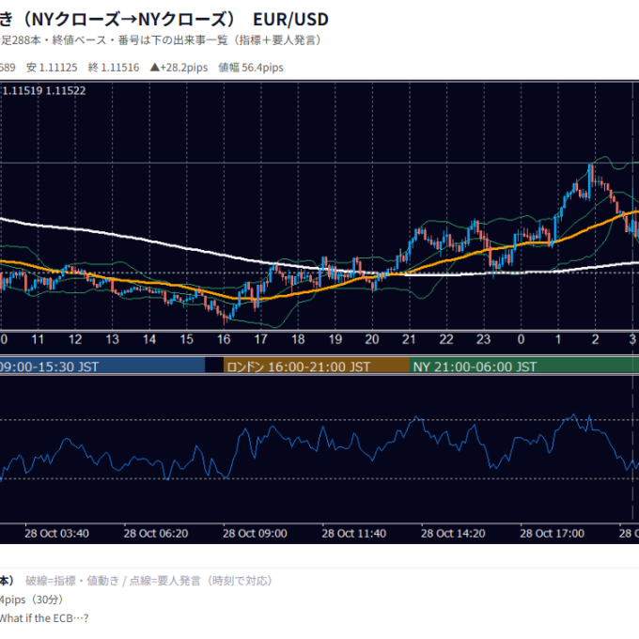Click hour label 11 on time axis
The height and width of the screenshot is (639, 639).
point(38,339)
